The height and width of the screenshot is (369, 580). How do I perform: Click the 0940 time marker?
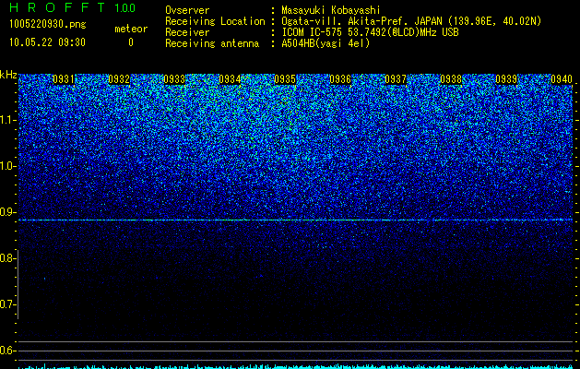click(562, 79)
